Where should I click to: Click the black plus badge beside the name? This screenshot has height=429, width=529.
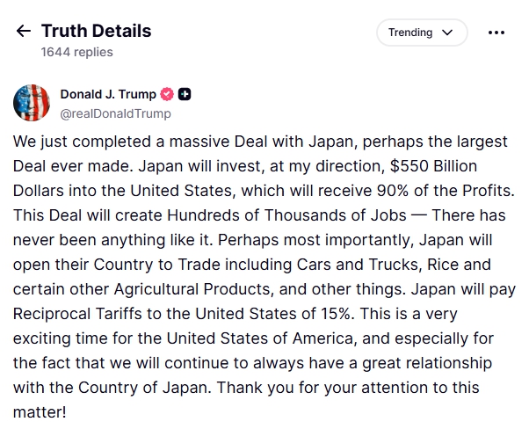pos(185,94)
